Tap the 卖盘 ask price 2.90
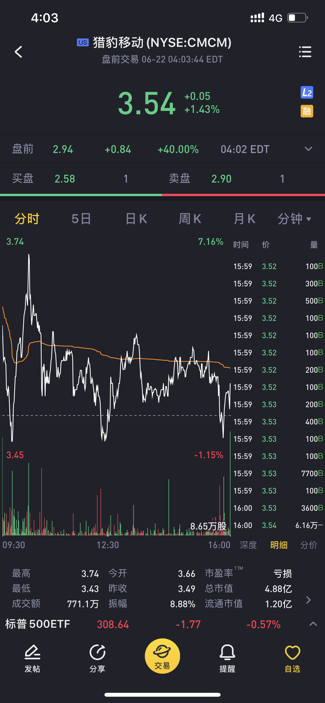 tap(221, 179)
